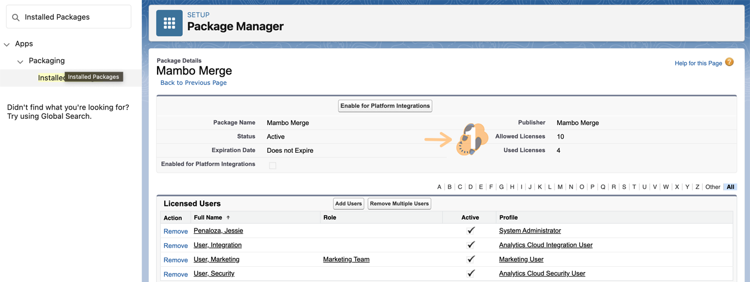Viewport: 750px width, 282px height.
Task: Click the Mambo Merge logo image
Action: point(472,139)
